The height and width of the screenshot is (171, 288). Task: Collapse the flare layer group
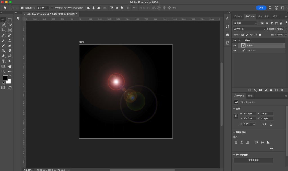coord(239,41)
